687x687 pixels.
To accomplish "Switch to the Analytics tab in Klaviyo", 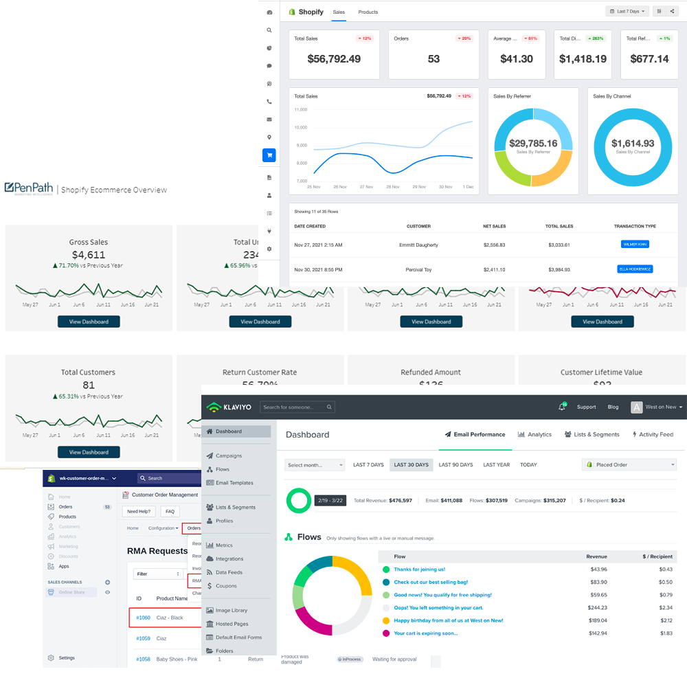I will point(534,434).
